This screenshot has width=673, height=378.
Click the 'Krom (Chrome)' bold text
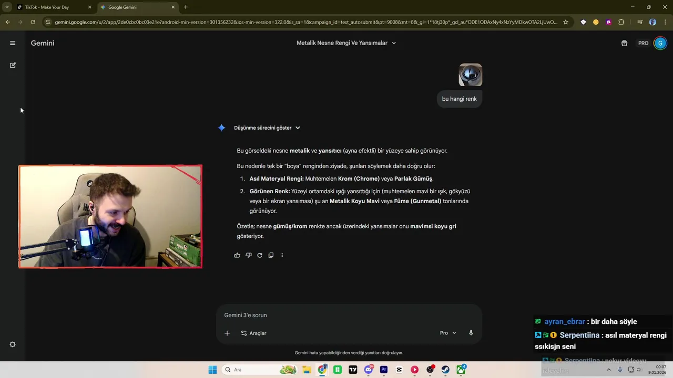[359, 178]
